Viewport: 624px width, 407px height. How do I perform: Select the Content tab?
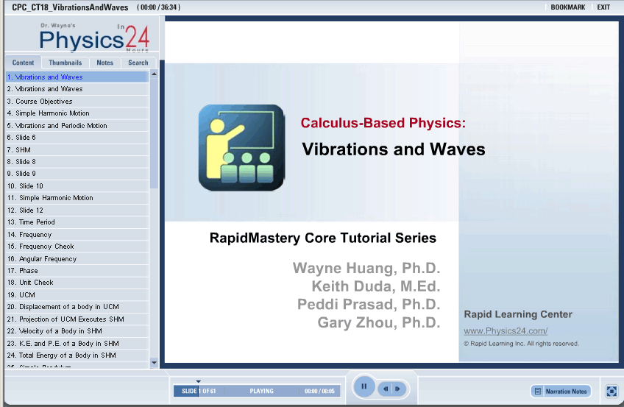coord(23,63)
